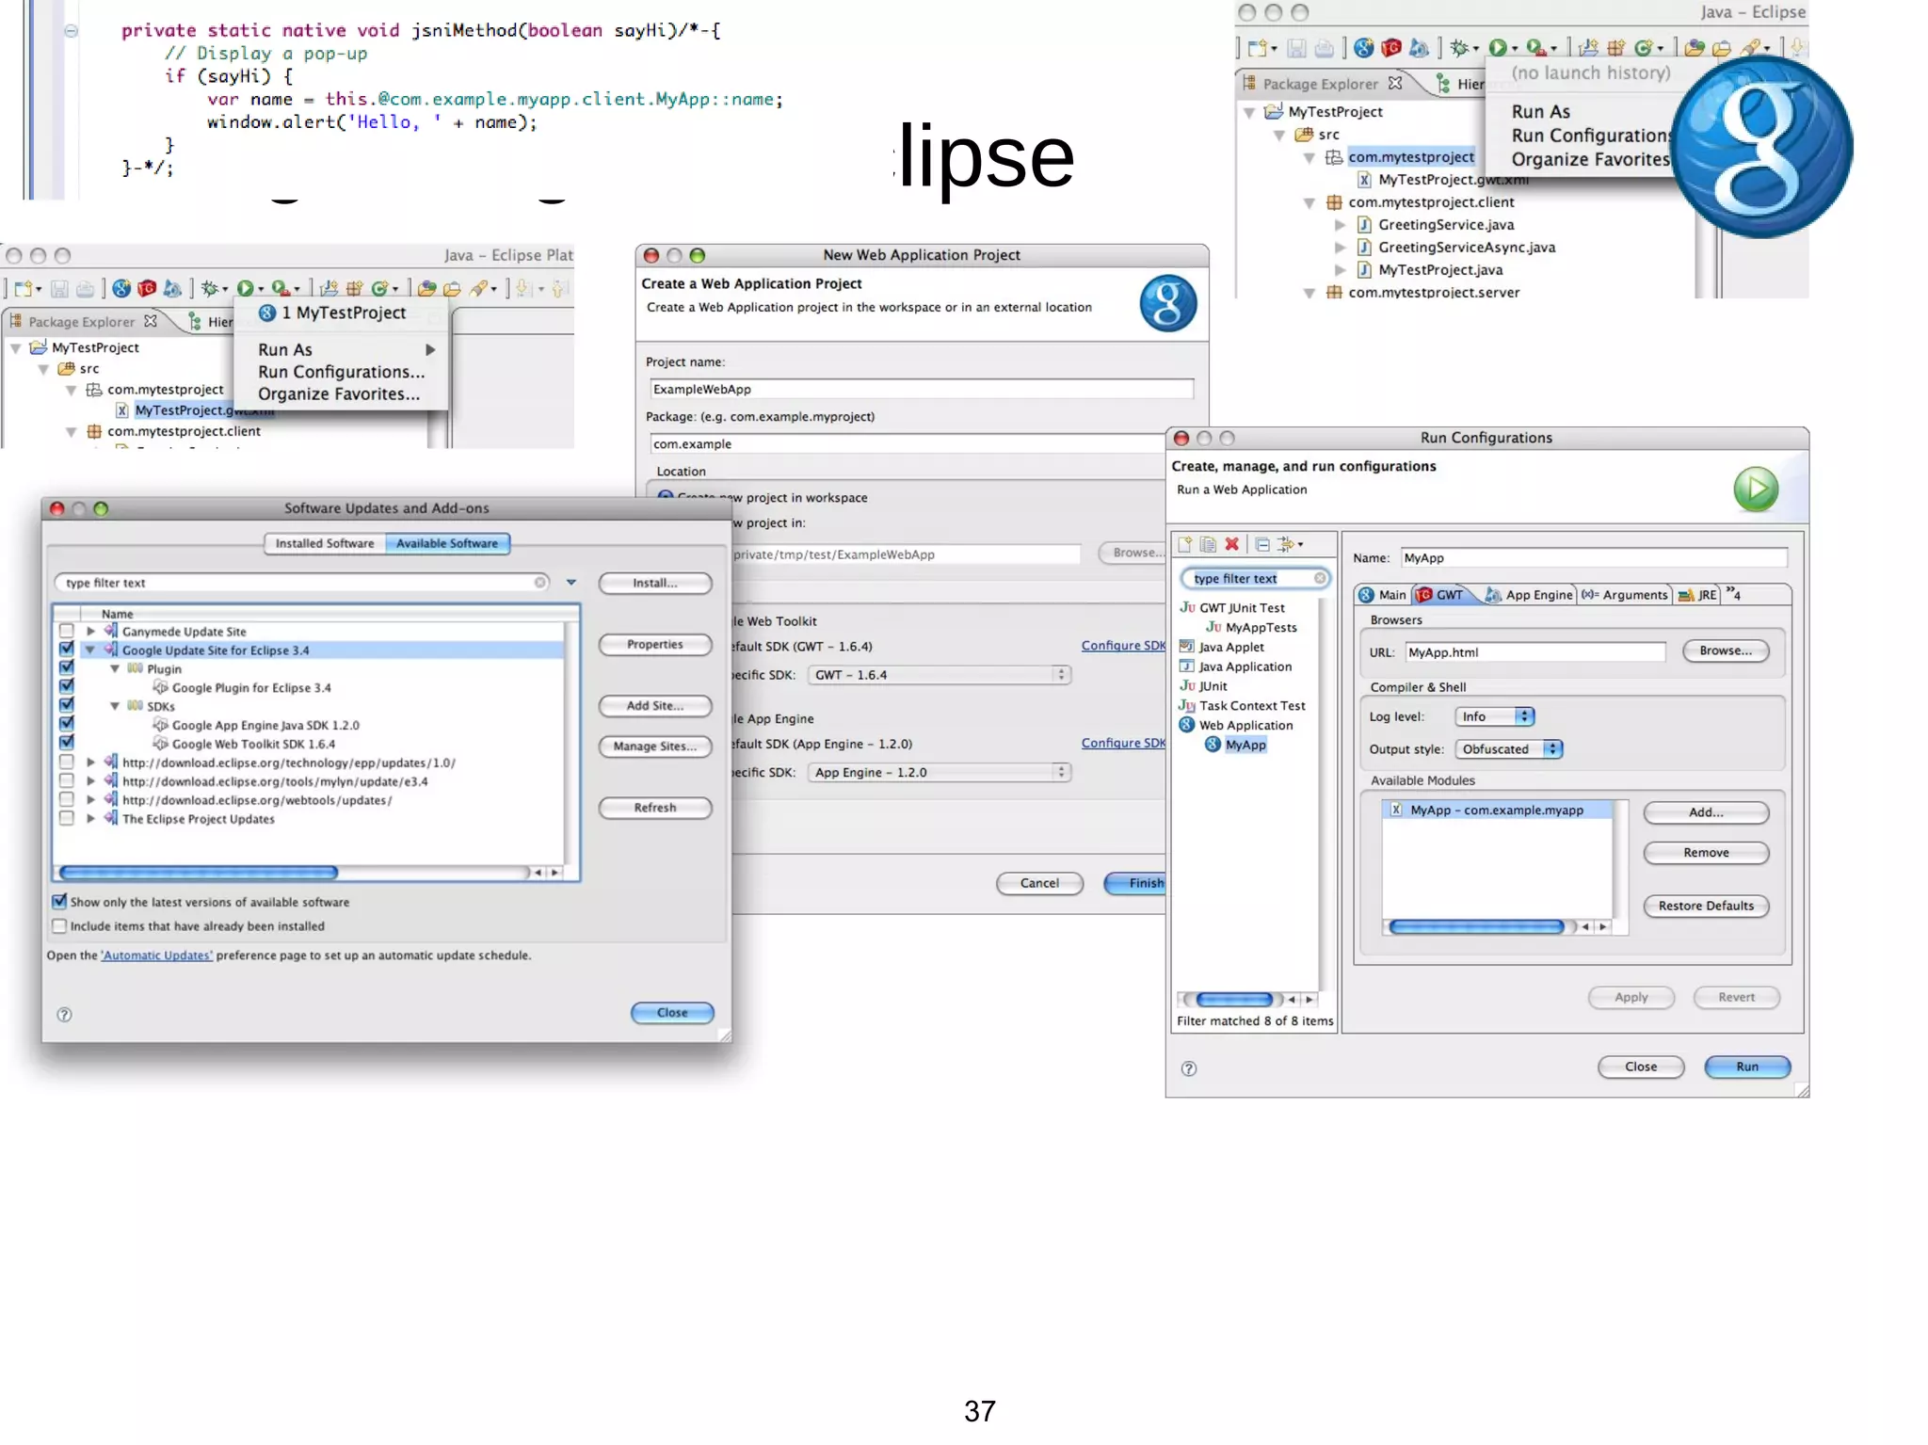Clear the Software Updates filter text with the x icon
Screen dimensions: 1928x1445
540,582
